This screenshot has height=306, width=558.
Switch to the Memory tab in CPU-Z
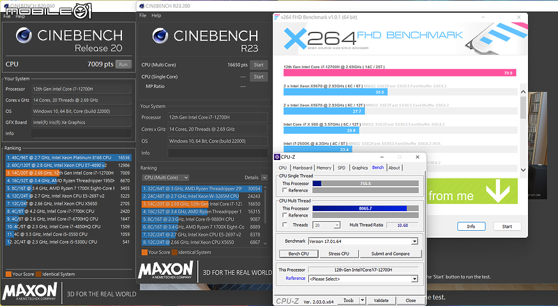coord(324,168)
